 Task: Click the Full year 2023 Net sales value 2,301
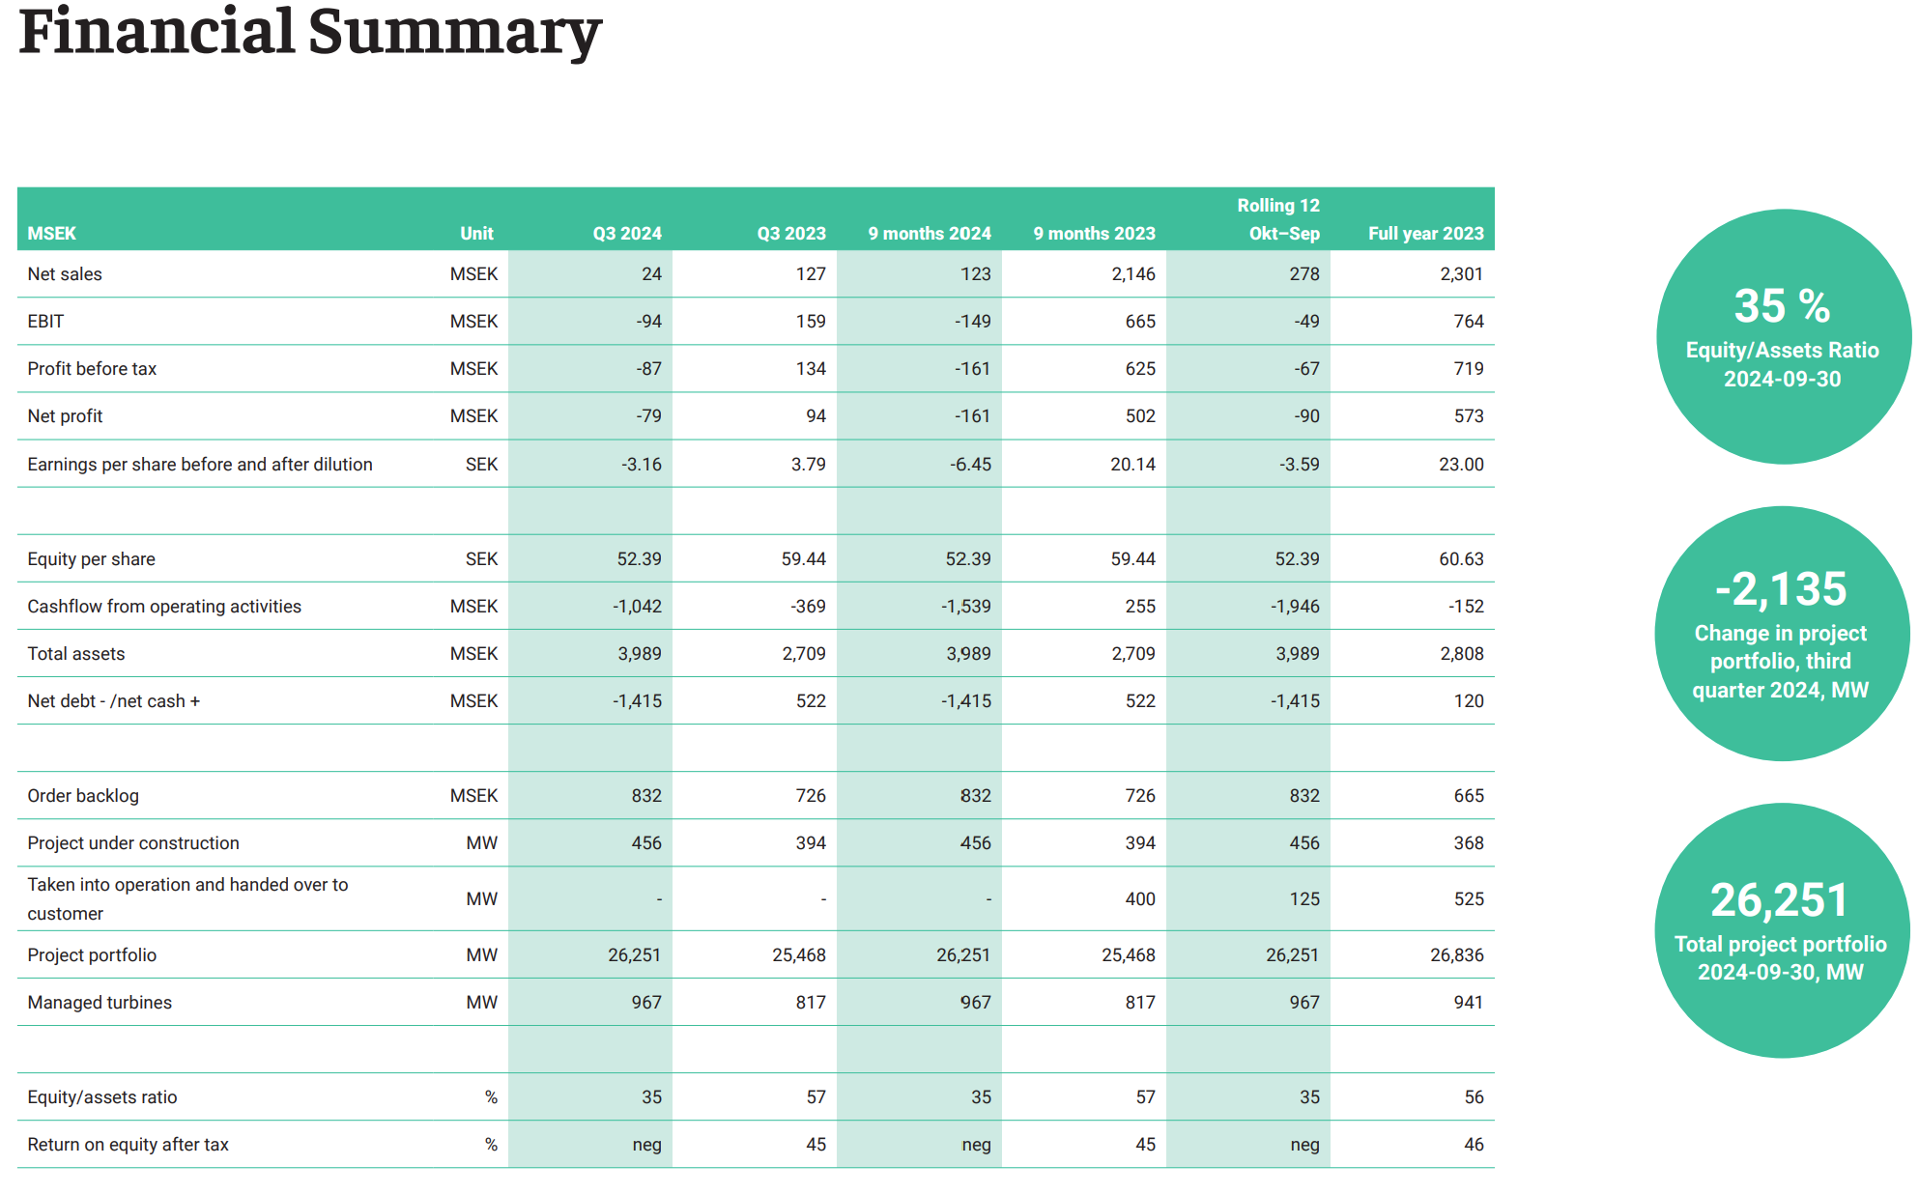click(x=1460, y=274)
